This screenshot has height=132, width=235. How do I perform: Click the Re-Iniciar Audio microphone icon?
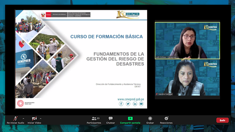point(15,119)
